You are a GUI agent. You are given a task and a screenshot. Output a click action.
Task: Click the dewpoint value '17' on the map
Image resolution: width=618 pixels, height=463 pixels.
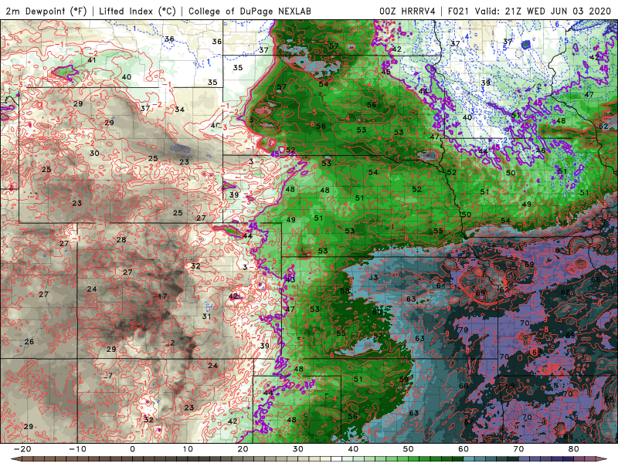162,296
